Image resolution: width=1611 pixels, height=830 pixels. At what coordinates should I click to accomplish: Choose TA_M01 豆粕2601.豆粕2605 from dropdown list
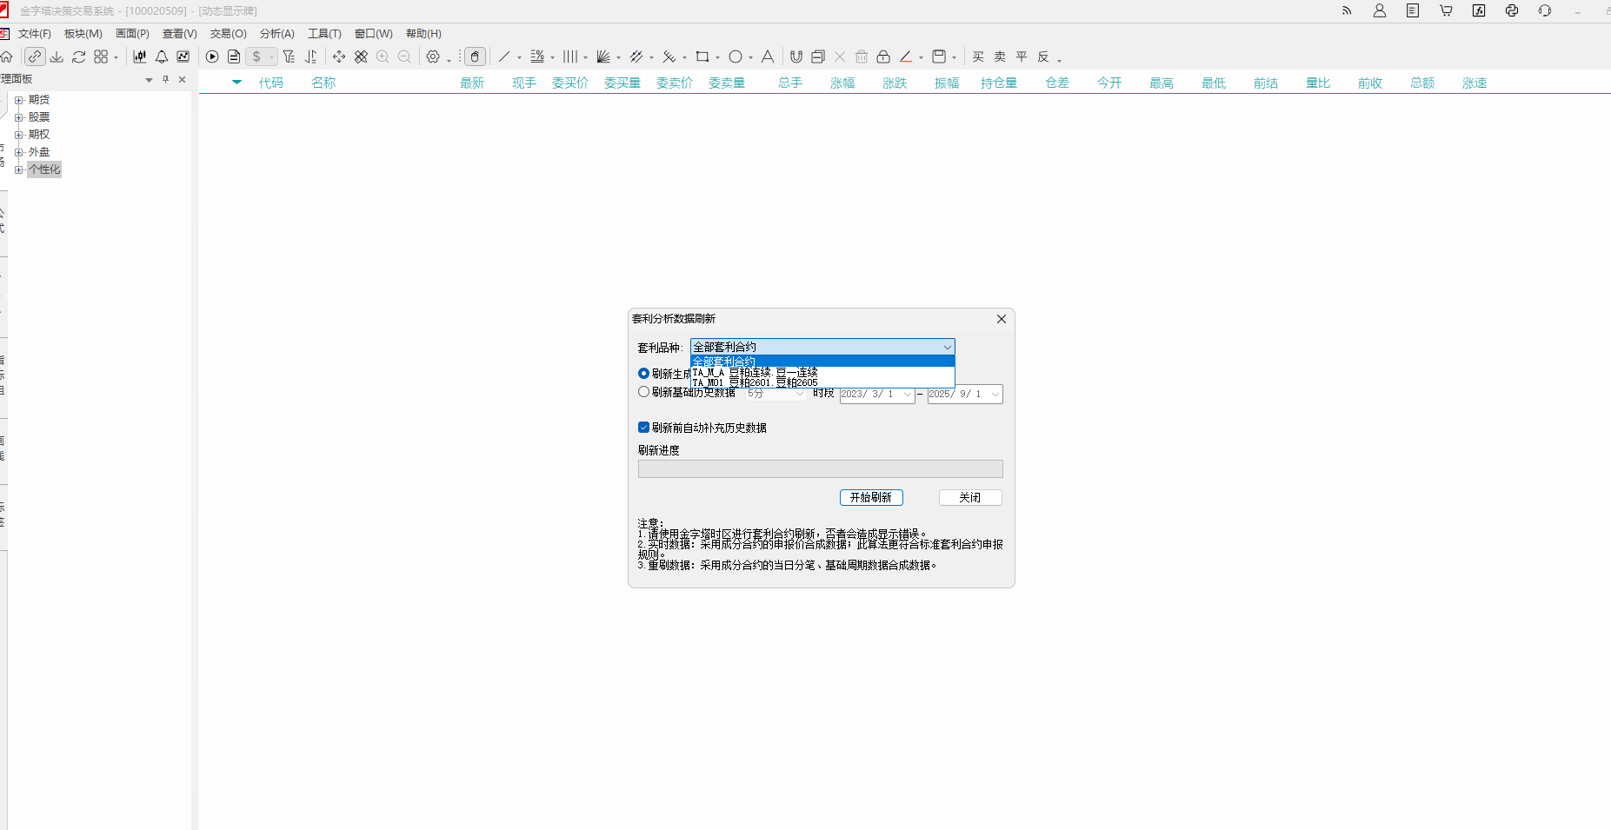tap(755, 382)
